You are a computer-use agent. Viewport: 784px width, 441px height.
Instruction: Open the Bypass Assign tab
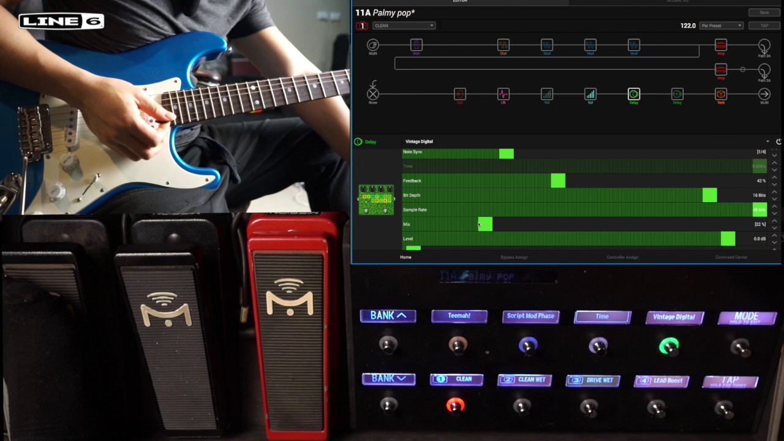[514, 257]
